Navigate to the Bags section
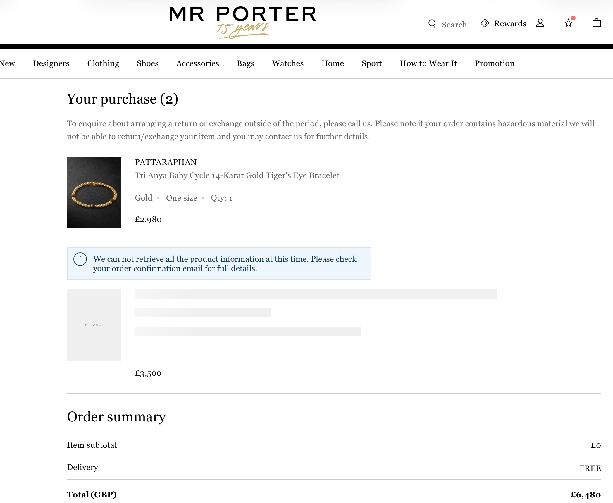 click(246, 63)
